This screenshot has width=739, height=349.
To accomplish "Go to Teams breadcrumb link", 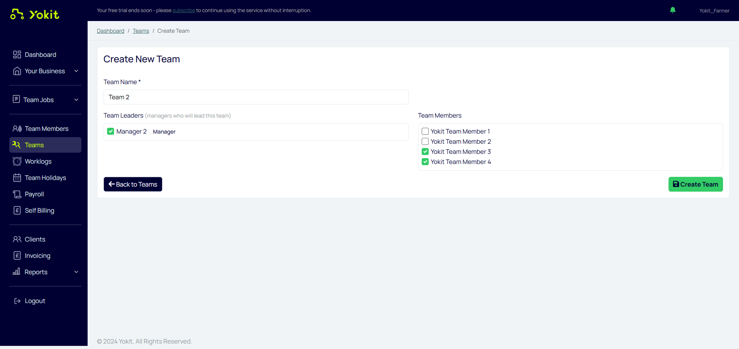I will pos(141,31).
